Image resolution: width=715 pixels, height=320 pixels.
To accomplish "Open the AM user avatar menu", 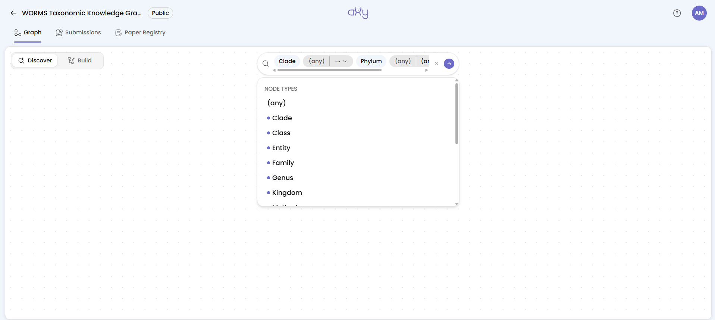I will (x=699, y=13).
